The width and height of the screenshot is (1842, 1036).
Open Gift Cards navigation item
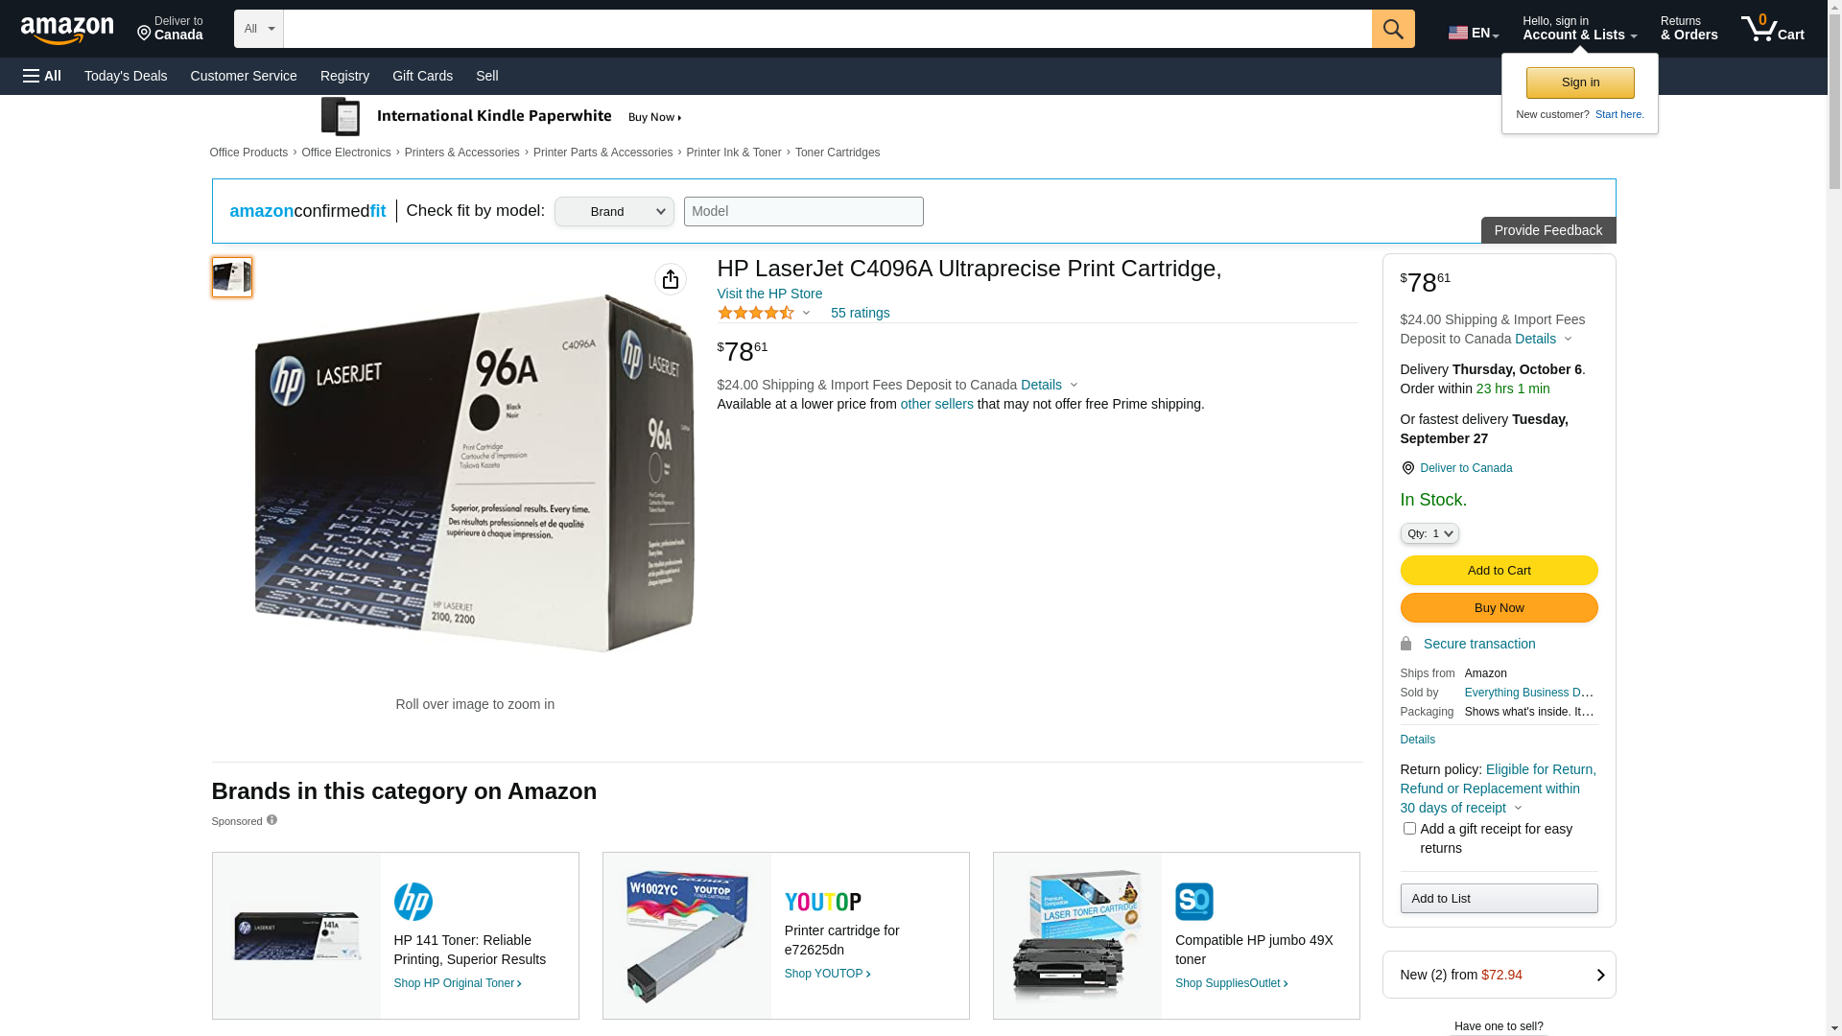point(422,76)
